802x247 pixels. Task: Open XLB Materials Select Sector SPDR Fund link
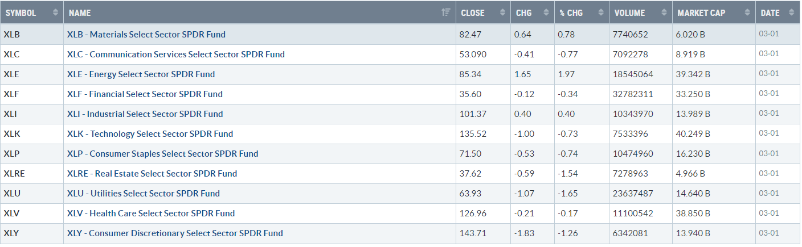pyautogui.click(x=146, y=35)
